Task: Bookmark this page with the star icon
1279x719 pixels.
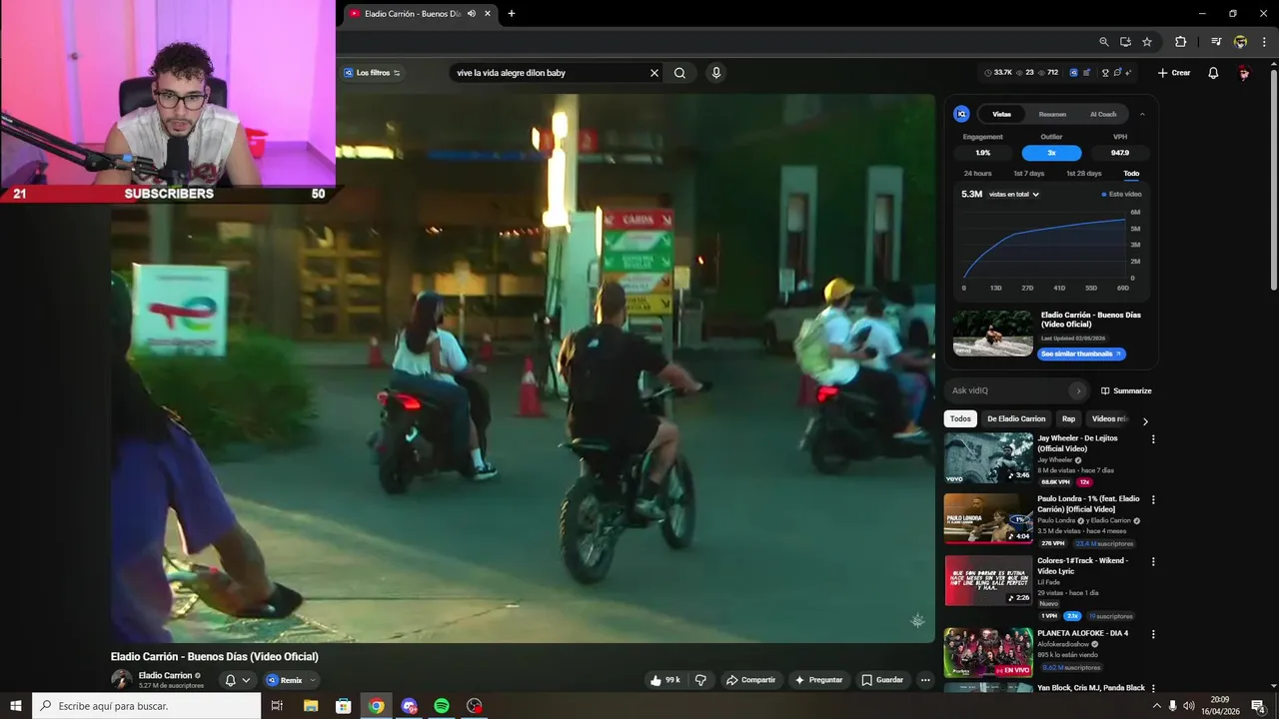Action: pyautogui.click(x=1147, y=42)
